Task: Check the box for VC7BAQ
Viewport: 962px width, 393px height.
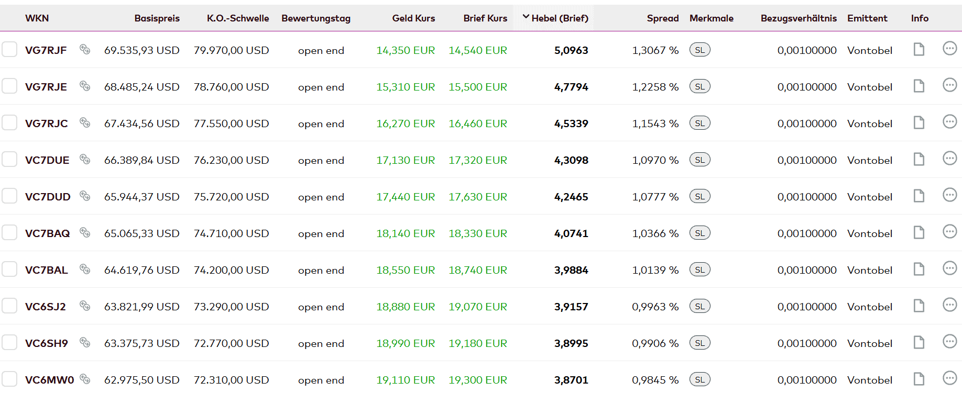Action: click(x=9, y=233)
